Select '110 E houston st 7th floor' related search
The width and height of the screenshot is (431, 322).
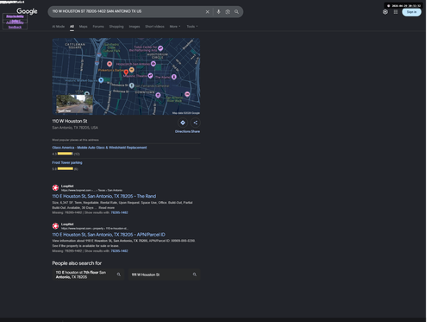tap(88, 275)
